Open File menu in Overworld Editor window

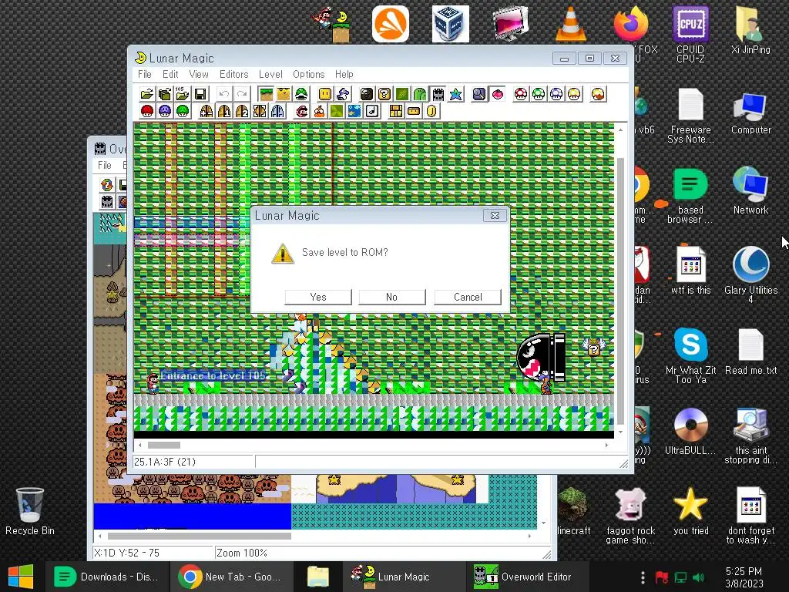point(105,165)
